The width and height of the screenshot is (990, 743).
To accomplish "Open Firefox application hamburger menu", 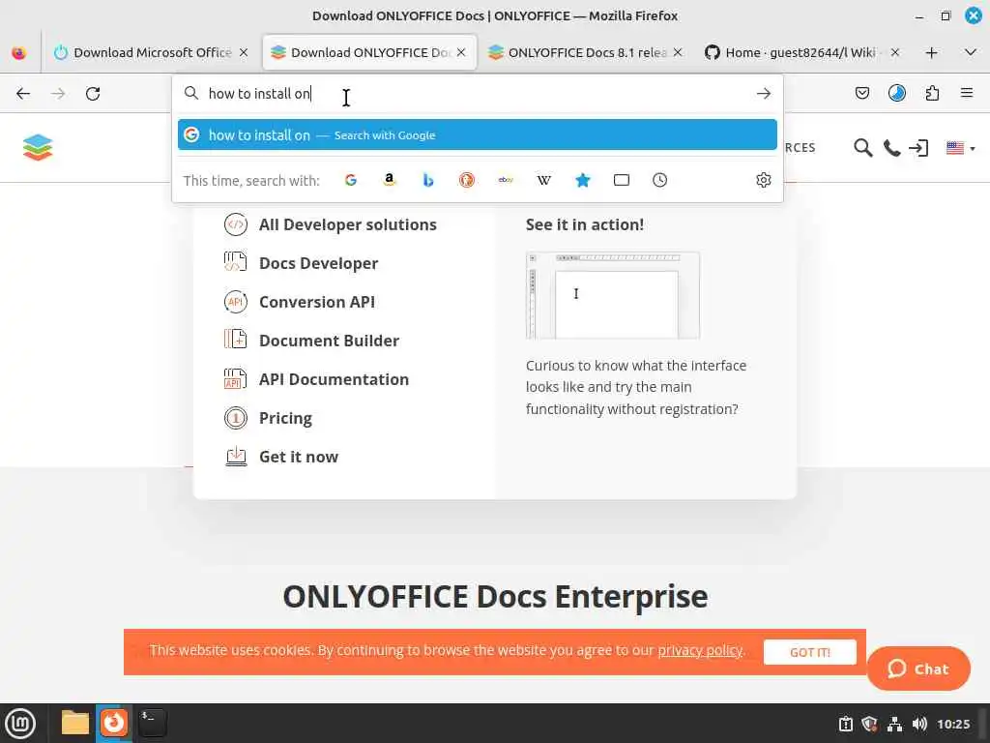I will pyautogui.click(x=967, y=94).
